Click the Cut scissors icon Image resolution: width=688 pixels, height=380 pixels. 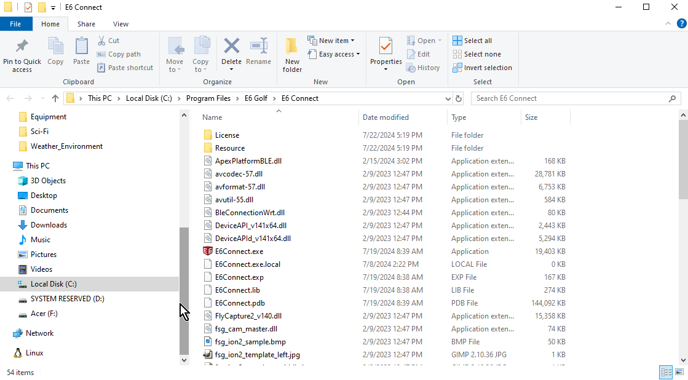[x=101, y=41]
